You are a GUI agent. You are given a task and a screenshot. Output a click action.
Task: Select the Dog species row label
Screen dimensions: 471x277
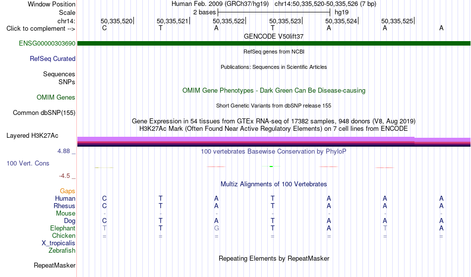click(69, 221)
